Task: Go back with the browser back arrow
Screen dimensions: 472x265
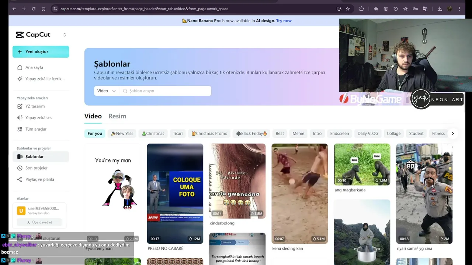Action: [14, 9]
